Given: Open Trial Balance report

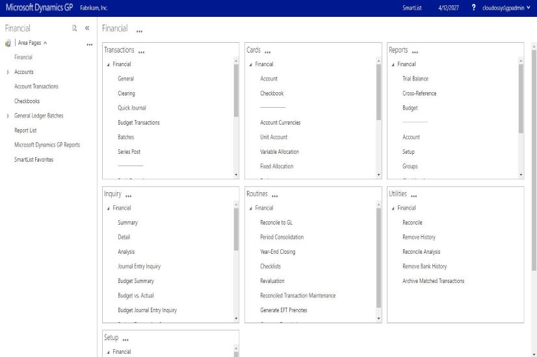Looking at the screenshot, I should pos(415,79).
